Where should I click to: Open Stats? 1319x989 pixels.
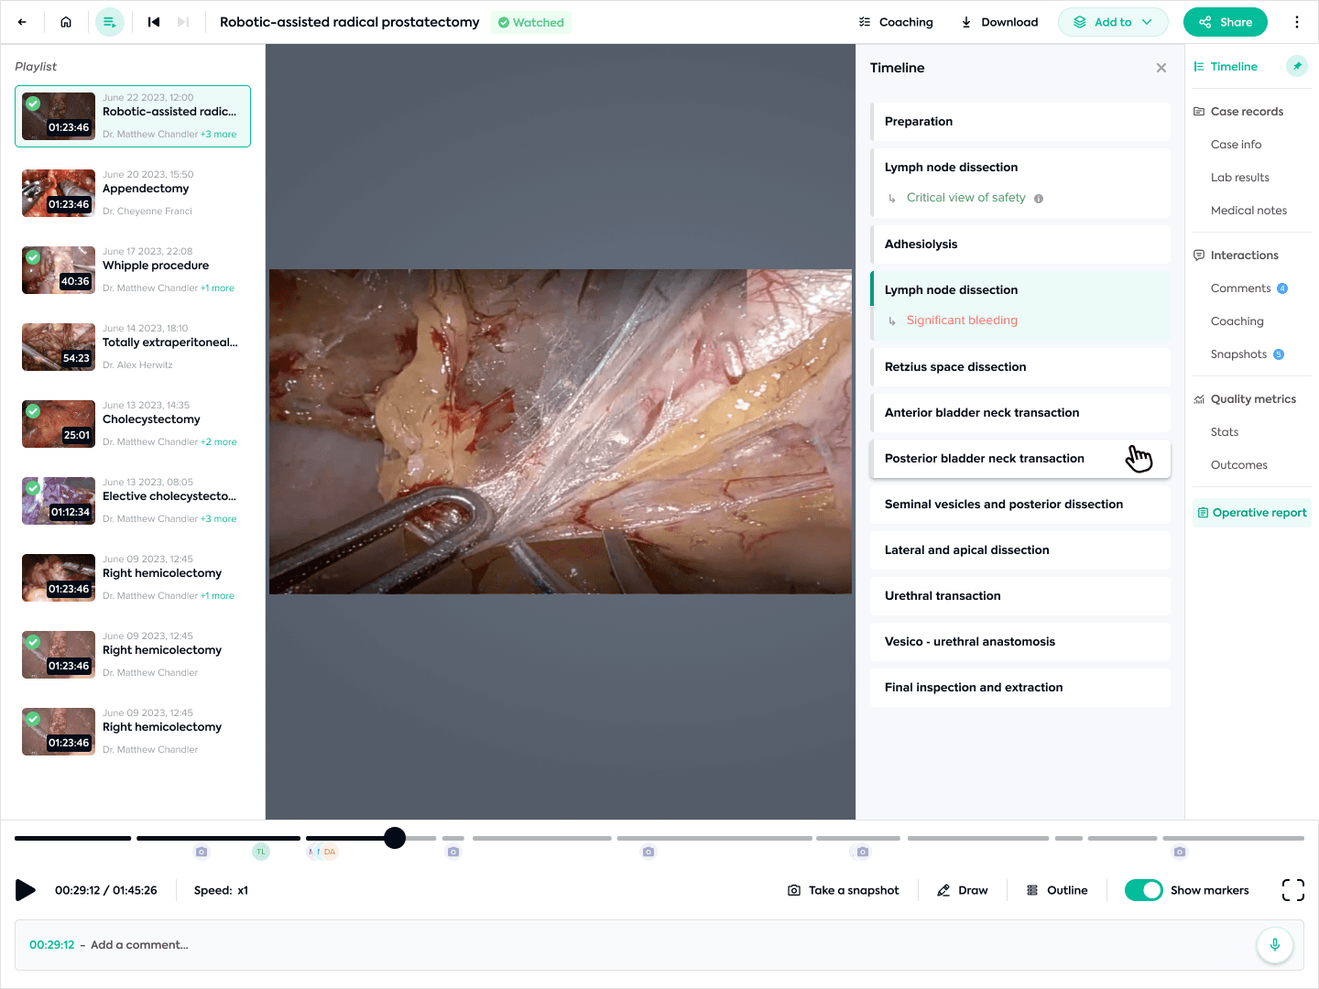pyautogui.click(x=1224, y=432)
